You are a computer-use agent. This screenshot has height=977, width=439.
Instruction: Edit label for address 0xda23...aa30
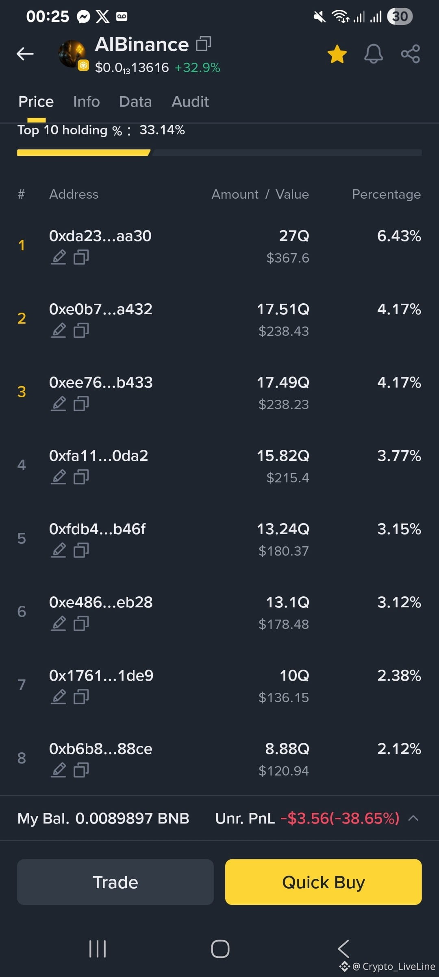pos(59,257)
